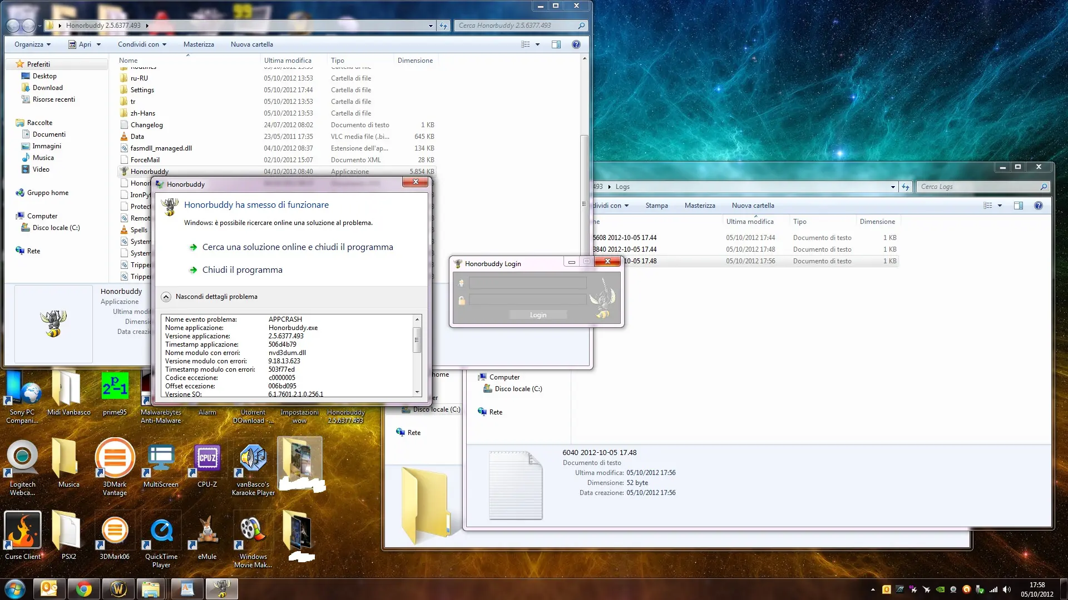This screenshot has height=600, width=1068.
Task: Open eMule desktop shortcut
Action: [207, 536]
